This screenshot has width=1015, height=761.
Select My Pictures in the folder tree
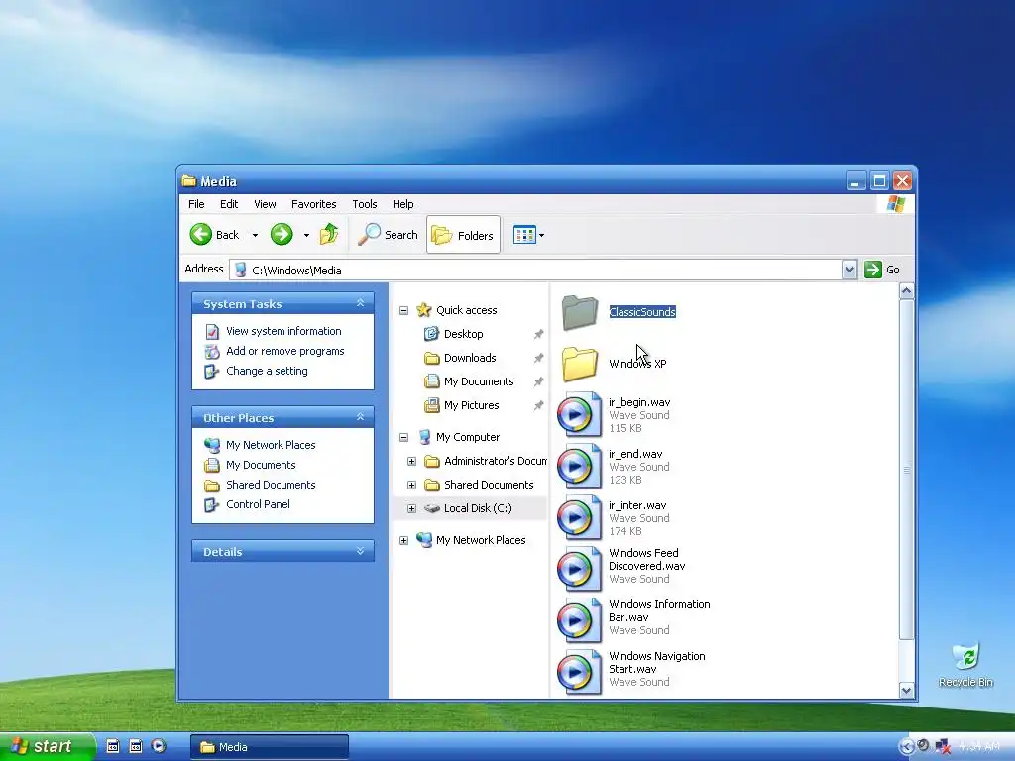471,405
